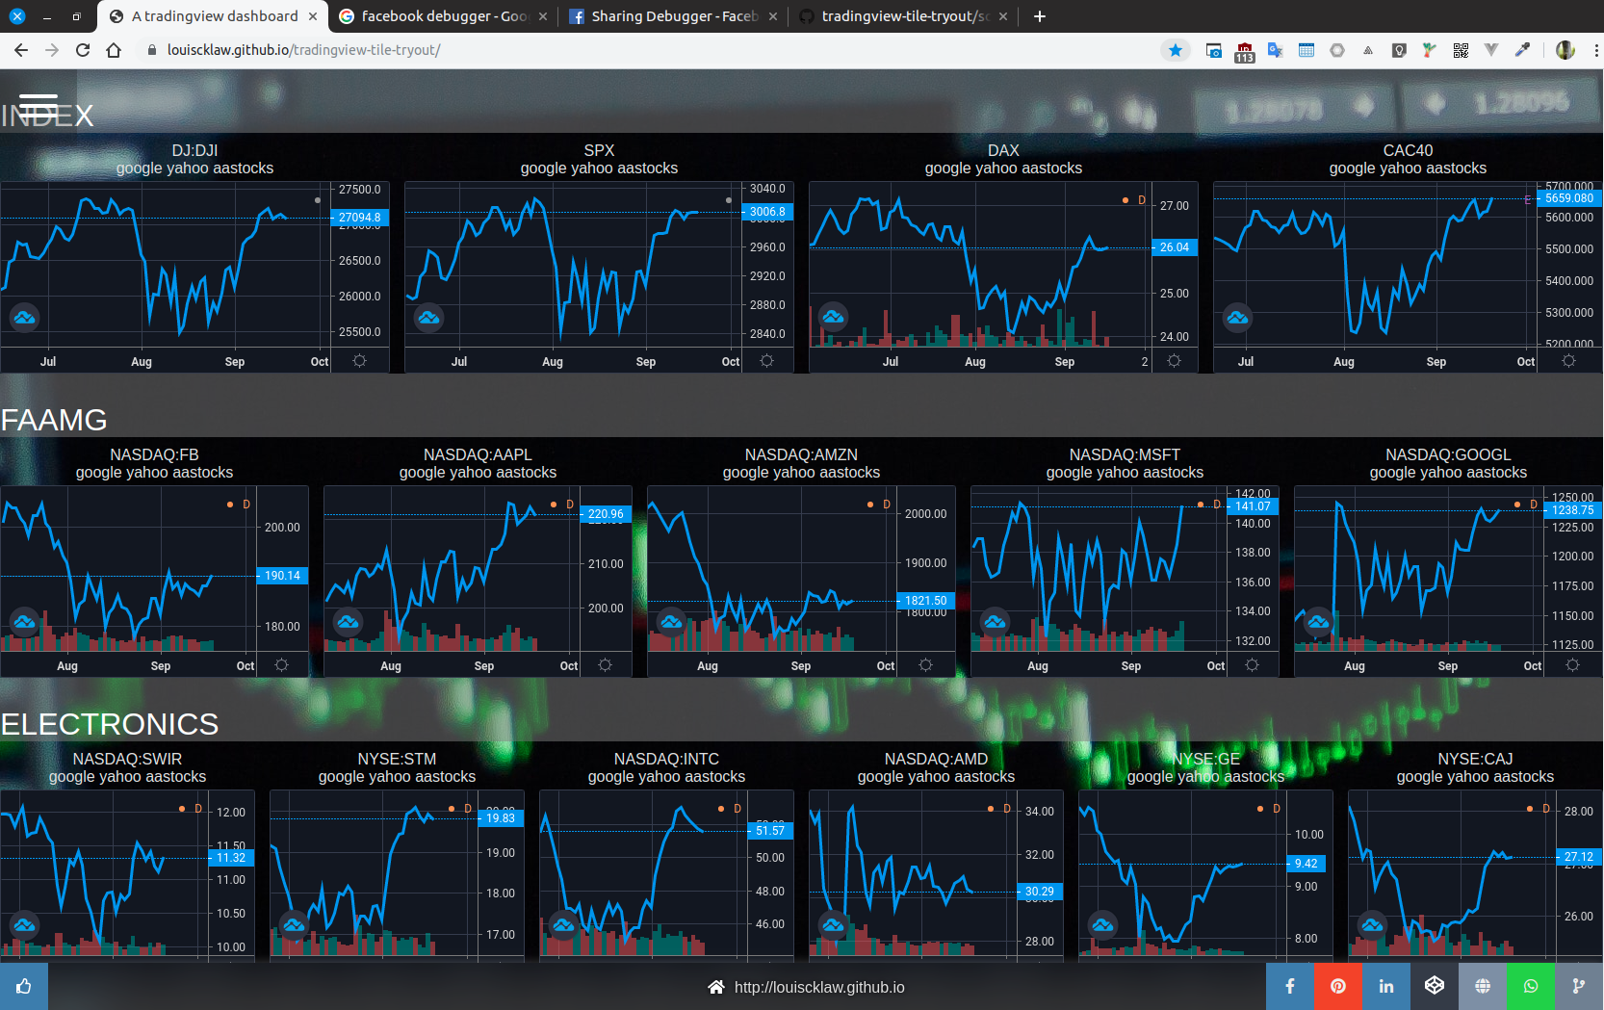Open the browser profile avatar
Image resolution: width=1604 pixels, height=1010 pixels.
coord(1565,50)
